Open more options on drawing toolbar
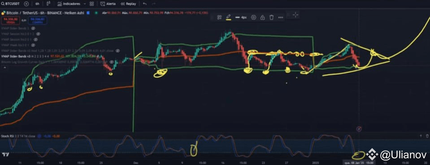Image resolution: width=430 pixels, height=165 pixels. pyautogui.click(x=280, y=17)
